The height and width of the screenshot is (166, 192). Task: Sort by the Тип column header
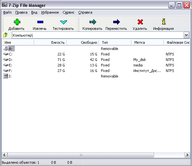coord(115,42)
